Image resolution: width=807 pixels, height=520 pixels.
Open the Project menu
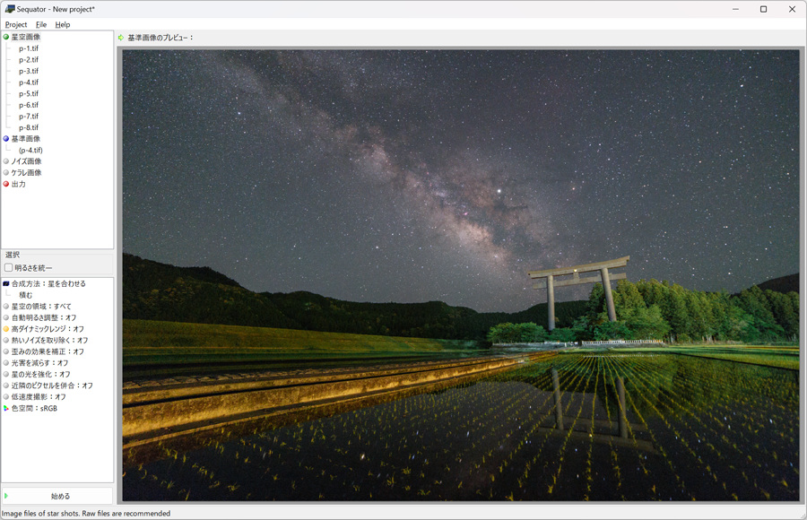pos(16,24)
